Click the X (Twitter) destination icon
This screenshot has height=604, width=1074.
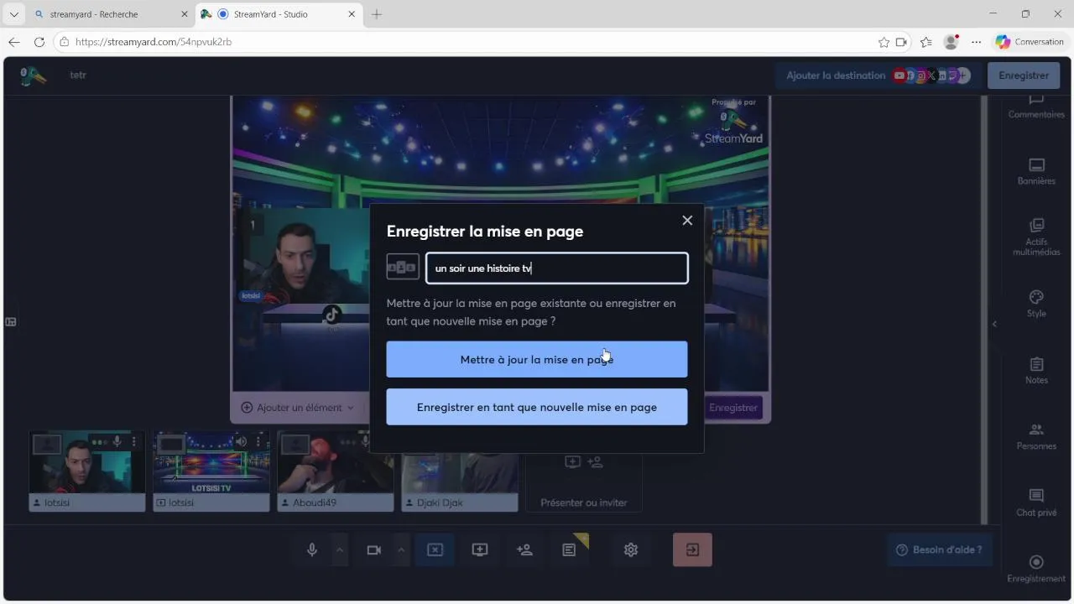pos(931,75)
